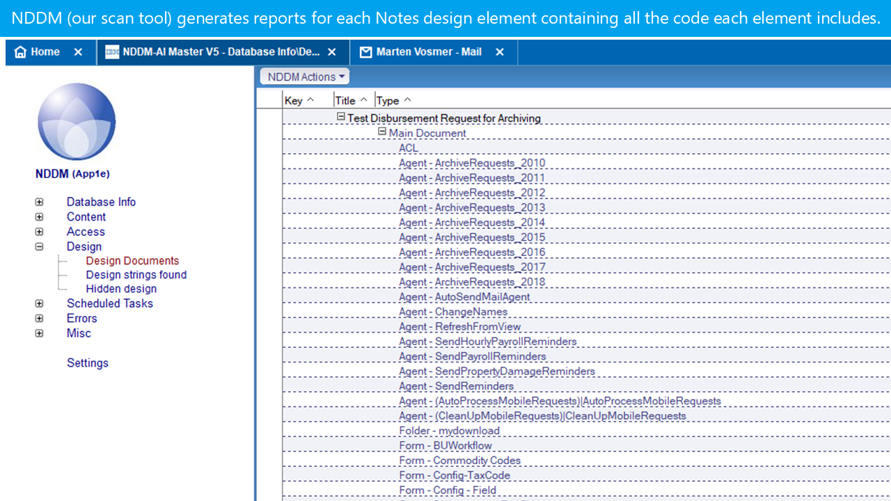The width and height of the screenshot is (891, 501).
Task: Open the Settings link
Action: (87, 363)
